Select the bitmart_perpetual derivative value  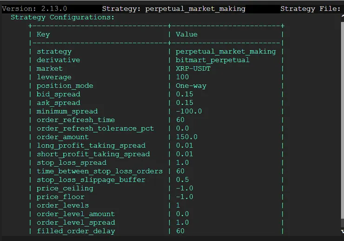point(212,60)
